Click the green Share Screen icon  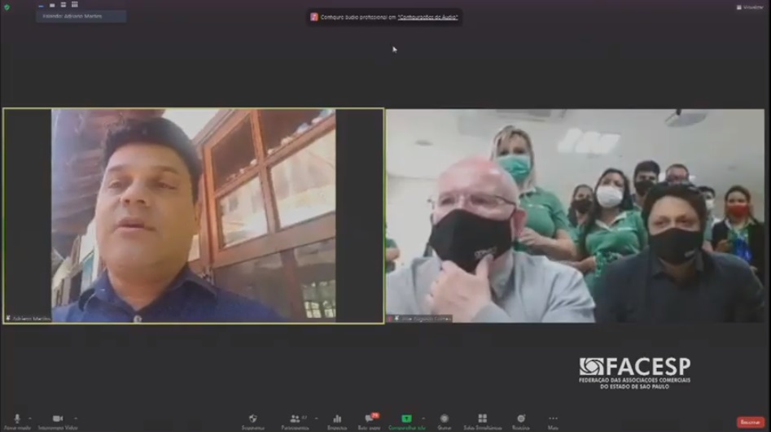[406, 419]
